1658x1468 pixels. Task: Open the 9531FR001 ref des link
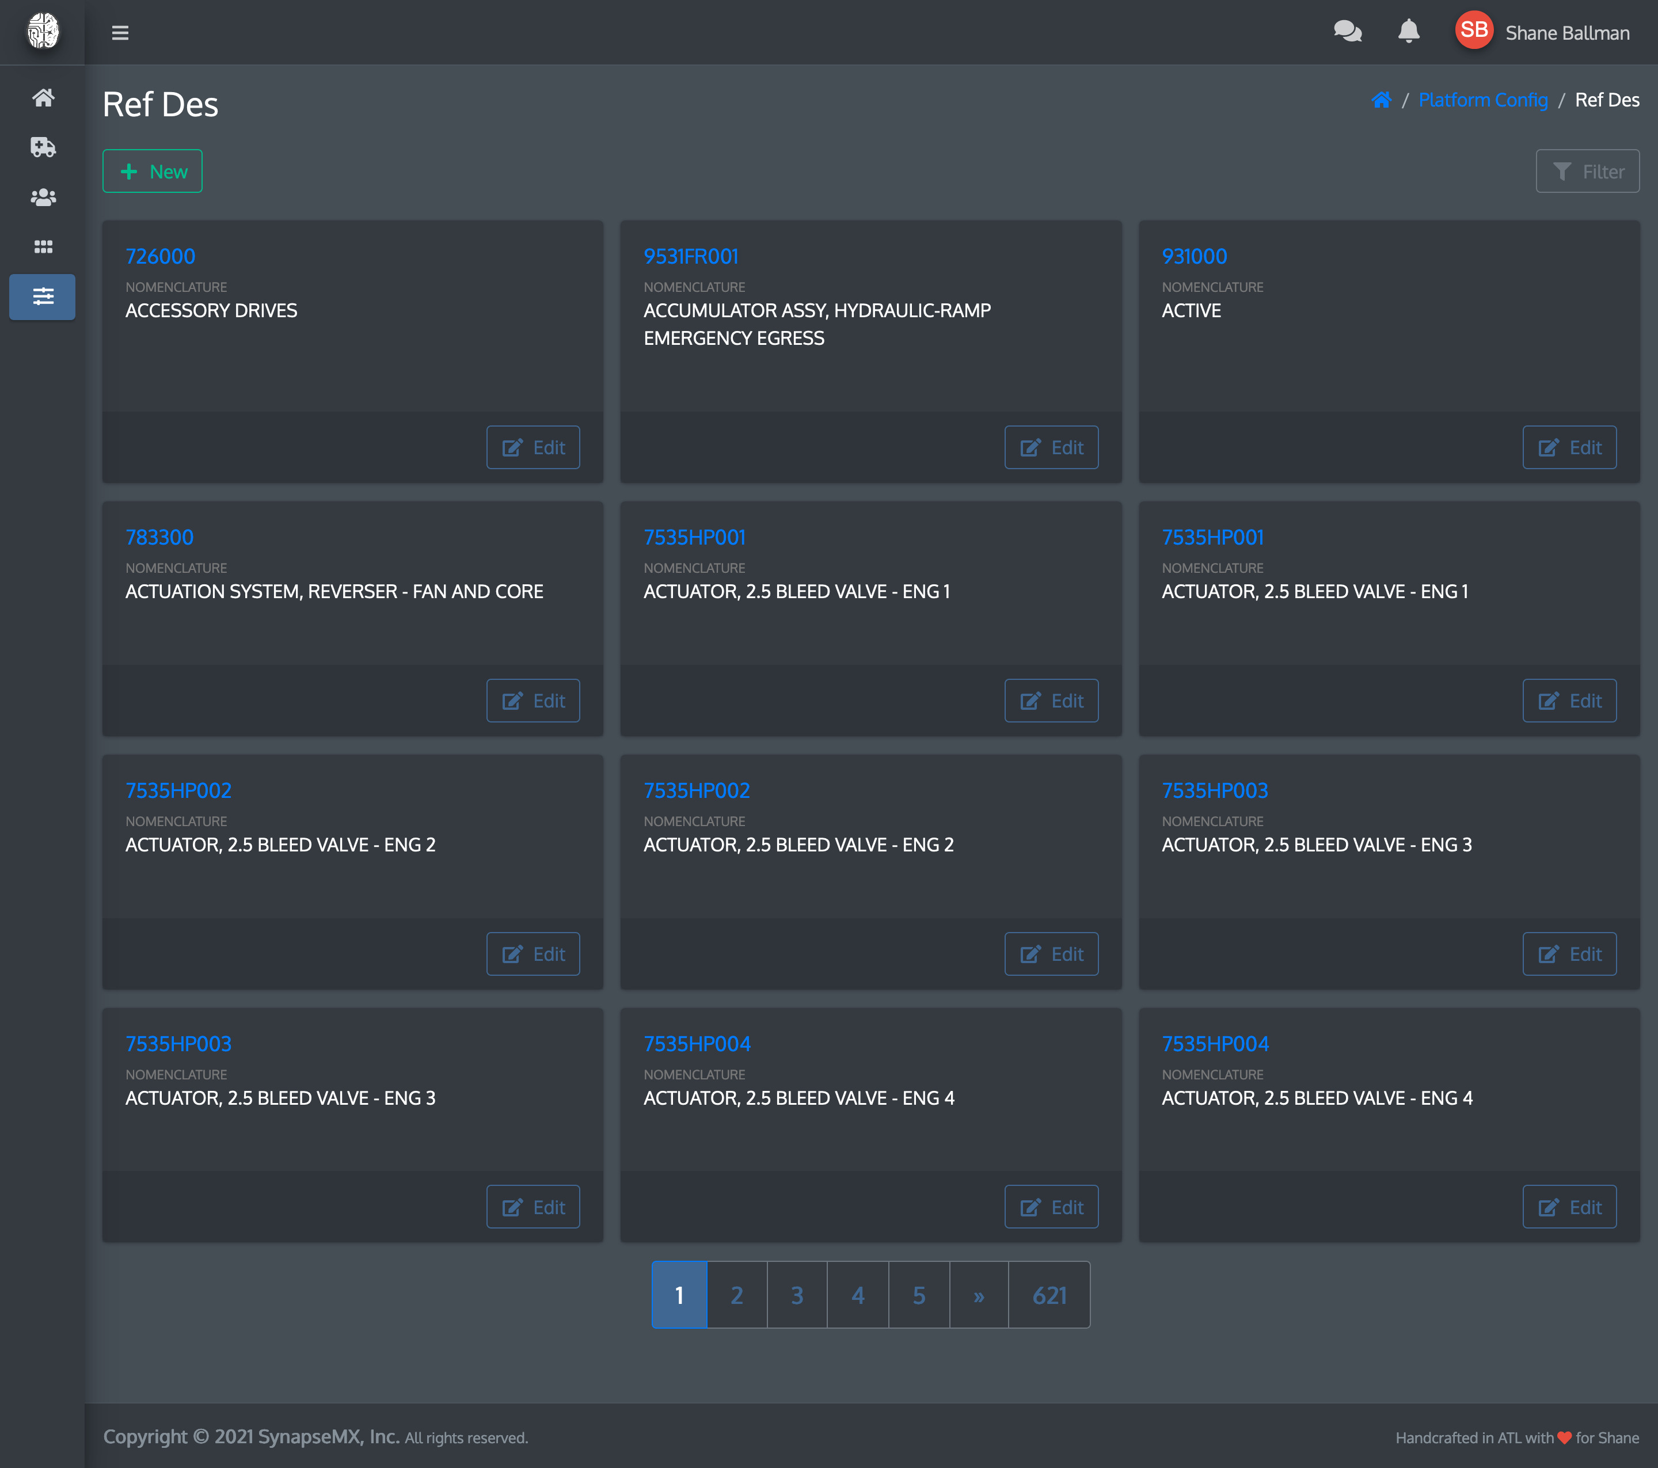(x=690, y=256)
